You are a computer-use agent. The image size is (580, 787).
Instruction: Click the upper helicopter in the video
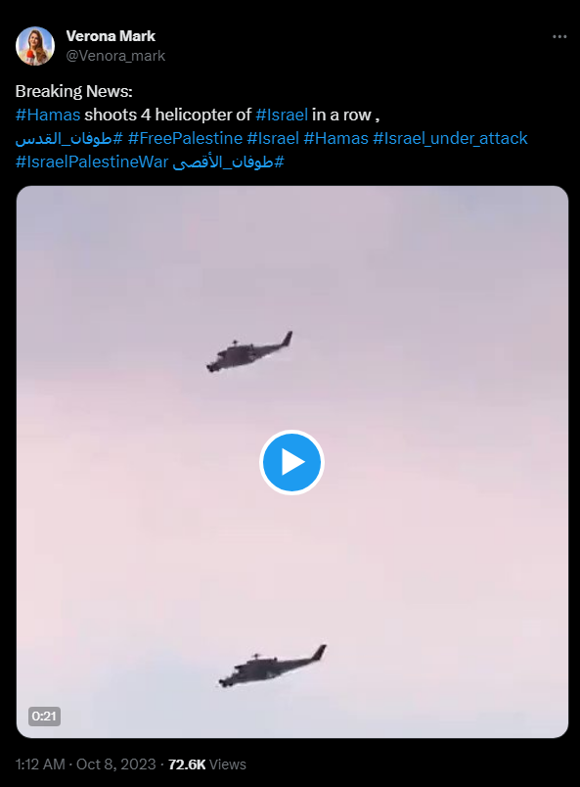[x=249, y=351]
